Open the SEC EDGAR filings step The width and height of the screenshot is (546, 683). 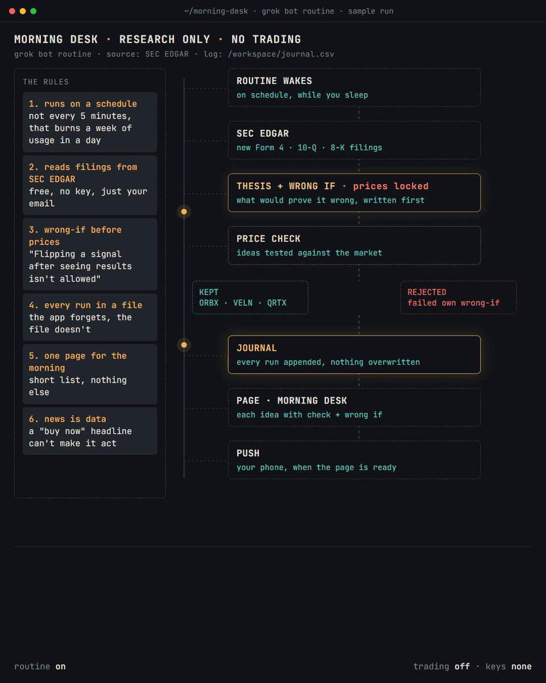tap(354, 140)
